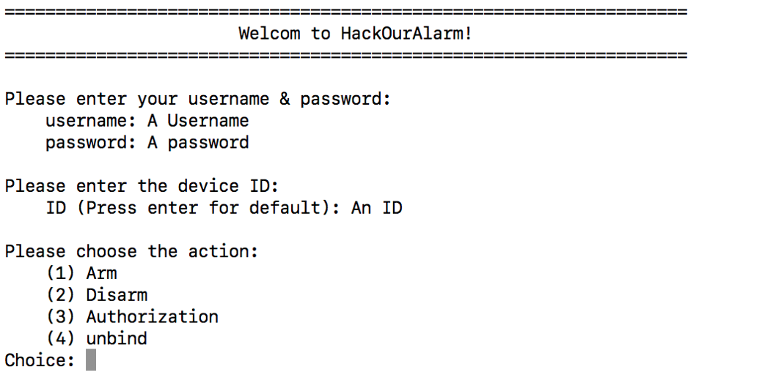The image size is (776, 375).
Task: Click the 'ID' label before the parenthesis
Action: coord(56,208)
